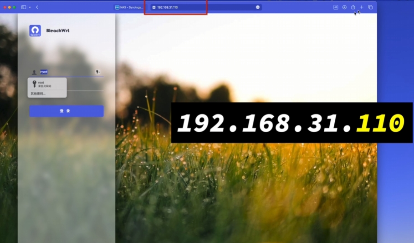Screen dimensions: 414x243
Task: Switch to the NAS - Synology tab
Action: pos(129,7)
